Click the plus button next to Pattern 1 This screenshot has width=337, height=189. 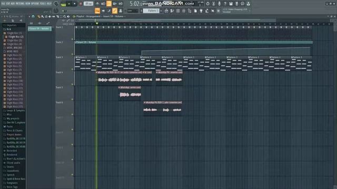click(x=161, y=10)
